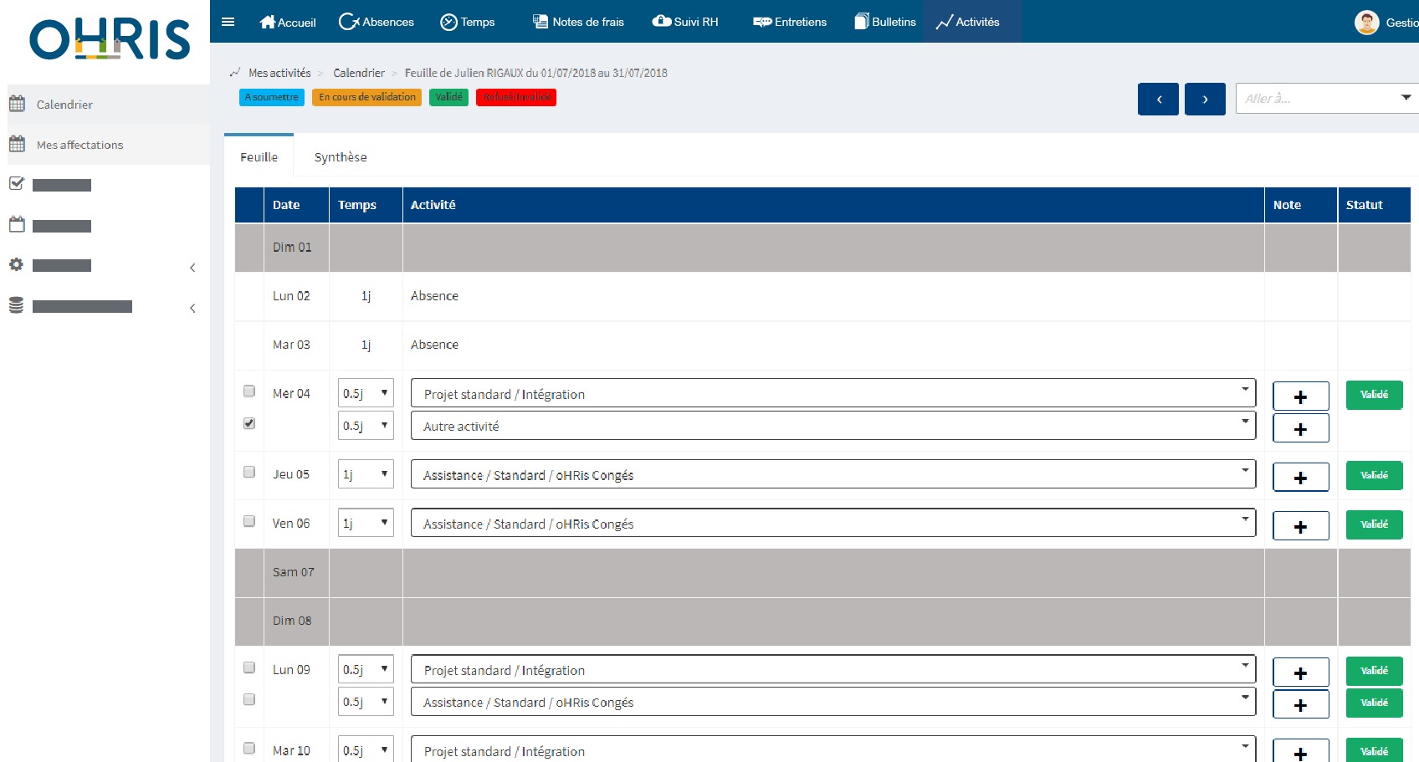The width and height of the screenshot is (1419, 762).
Task: Click the red Refusé/Invalidé legend swatch
Action: coord(516,97)
